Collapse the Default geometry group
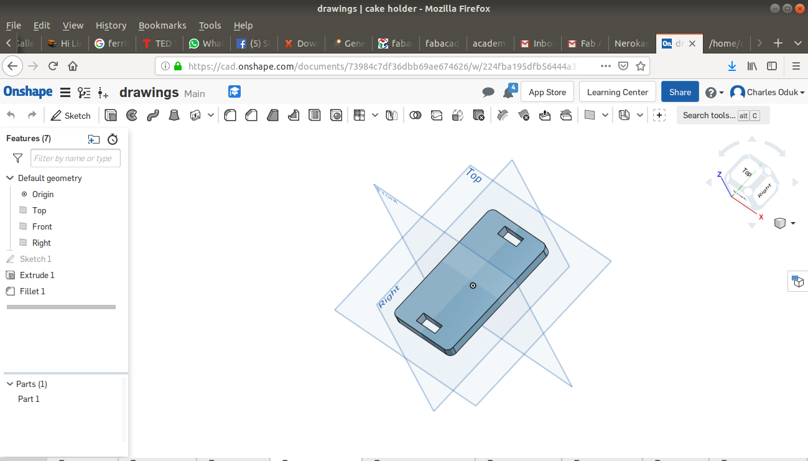 click(x=10, y=178)
